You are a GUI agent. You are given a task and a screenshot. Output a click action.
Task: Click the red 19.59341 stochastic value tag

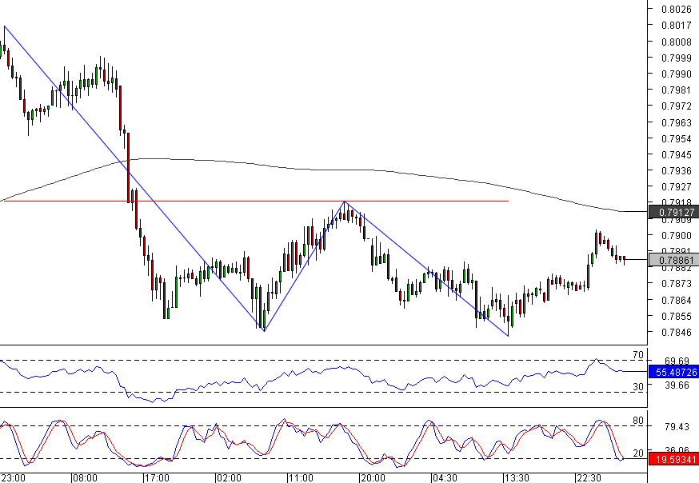coord(673,459)
